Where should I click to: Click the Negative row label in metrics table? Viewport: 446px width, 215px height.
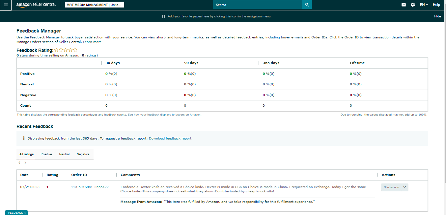(x=28, y=95)
